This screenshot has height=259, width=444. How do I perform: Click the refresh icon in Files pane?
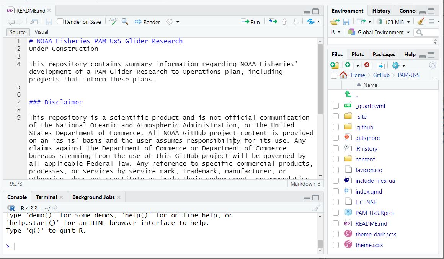click(x=433, y=65)
